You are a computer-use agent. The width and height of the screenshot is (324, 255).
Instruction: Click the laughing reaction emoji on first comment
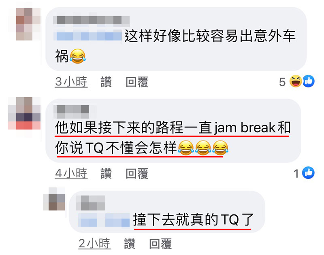click(296, 81)
